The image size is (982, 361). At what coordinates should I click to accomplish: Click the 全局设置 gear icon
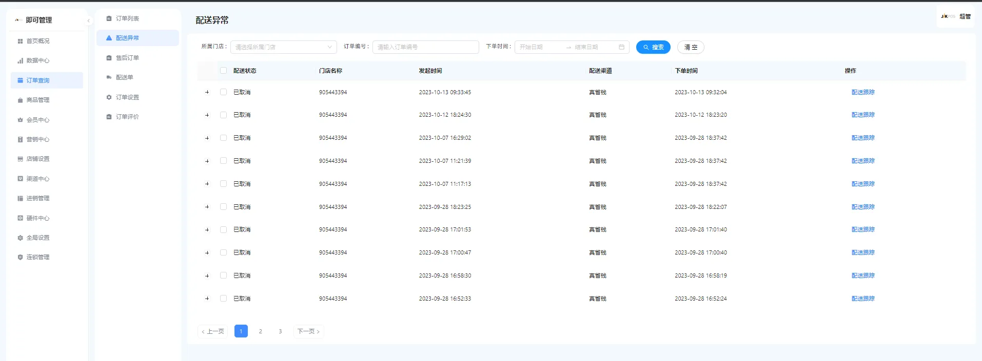(x=20, y=238)
